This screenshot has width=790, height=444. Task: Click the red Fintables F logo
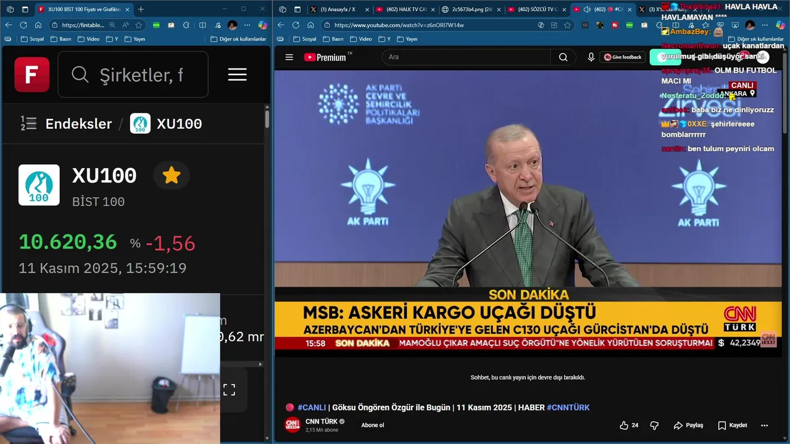32,75
